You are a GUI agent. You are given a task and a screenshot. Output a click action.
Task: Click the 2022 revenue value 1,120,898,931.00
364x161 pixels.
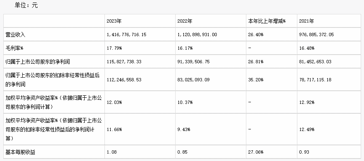coord(197,35)
